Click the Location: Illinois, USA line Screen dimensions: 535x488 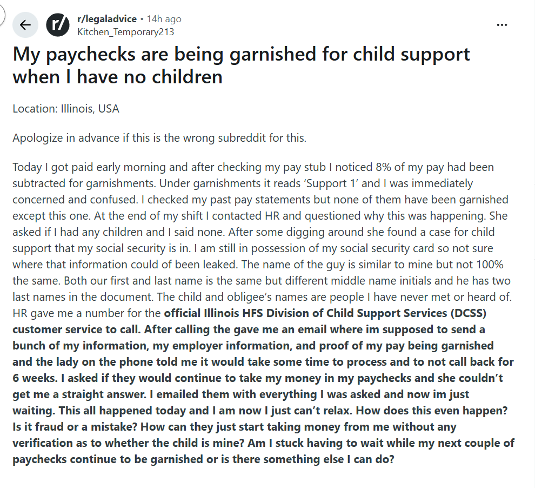coord(66,109)
